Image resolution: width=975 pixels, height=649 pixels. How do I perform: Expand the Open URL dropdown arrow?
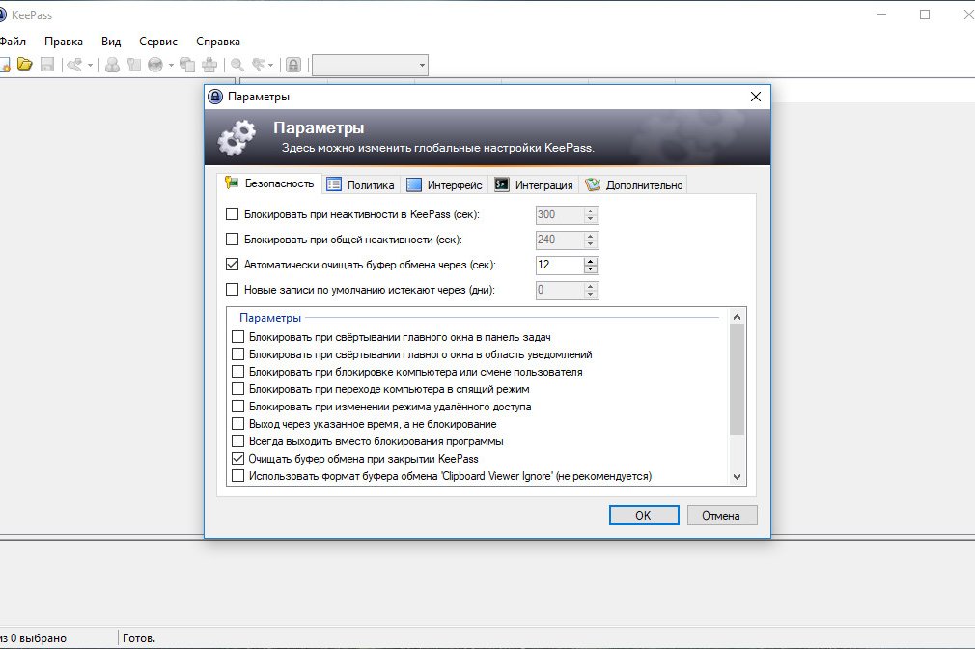point(171,65)
